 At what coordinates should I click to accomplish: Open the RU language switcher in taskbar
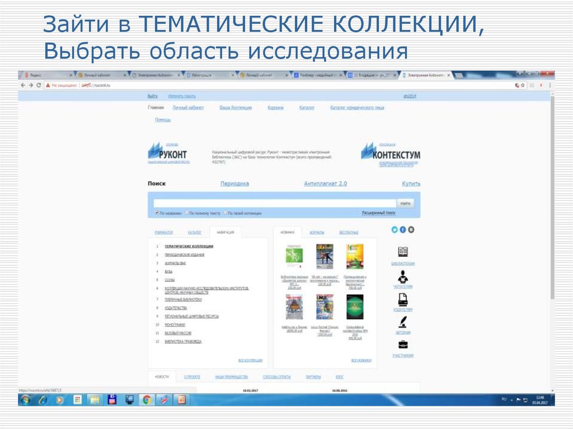(503, 399)
